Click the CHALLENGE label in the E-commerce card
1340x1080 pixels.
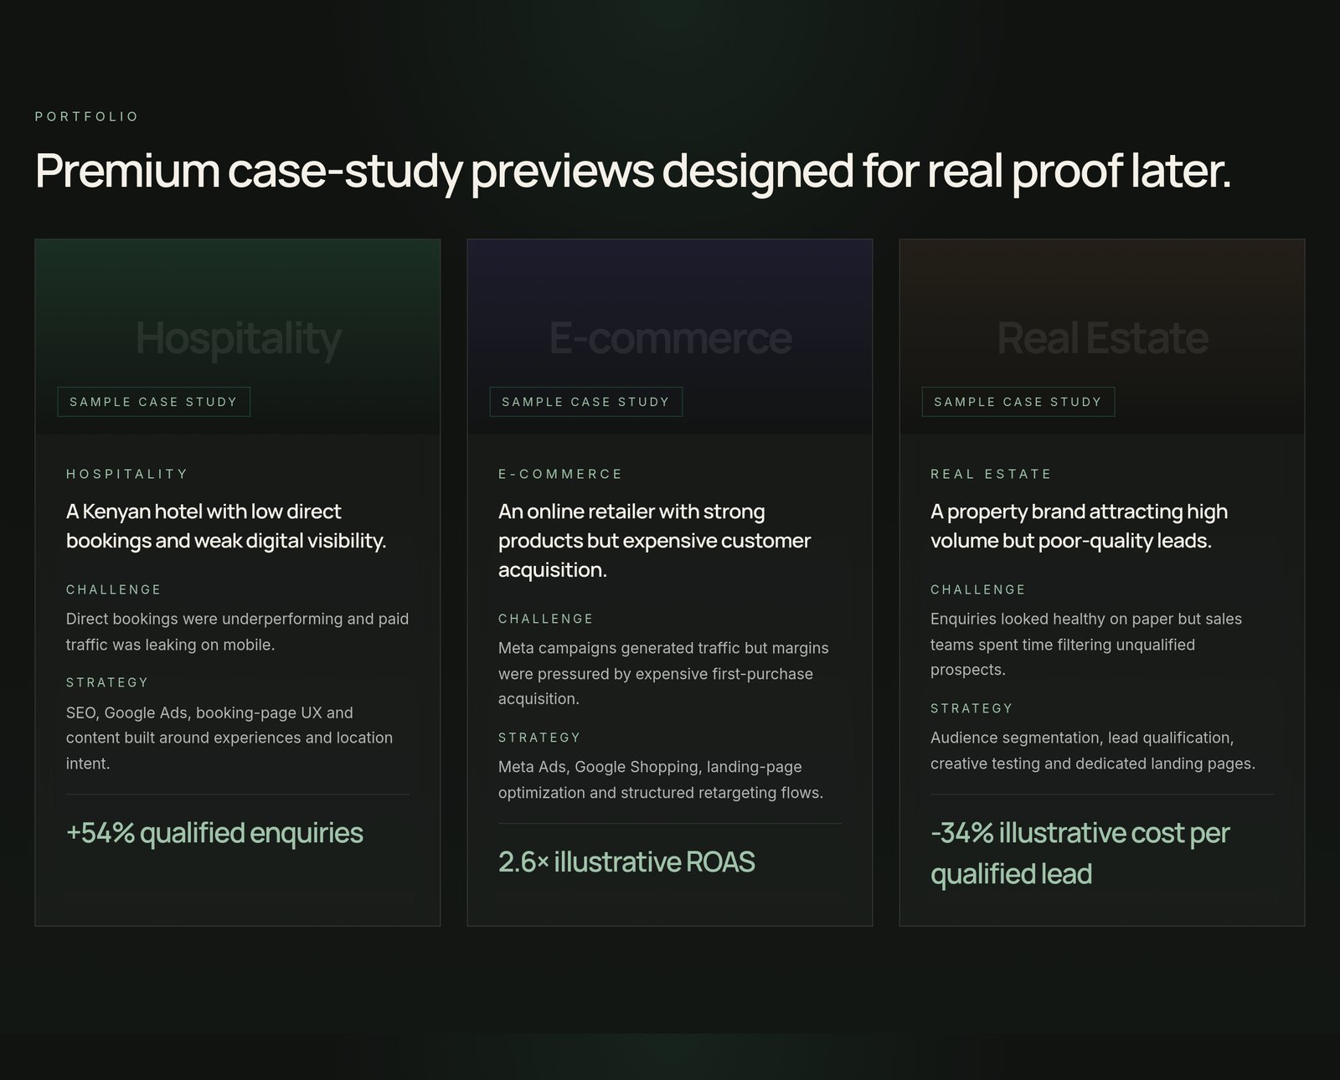546,619
